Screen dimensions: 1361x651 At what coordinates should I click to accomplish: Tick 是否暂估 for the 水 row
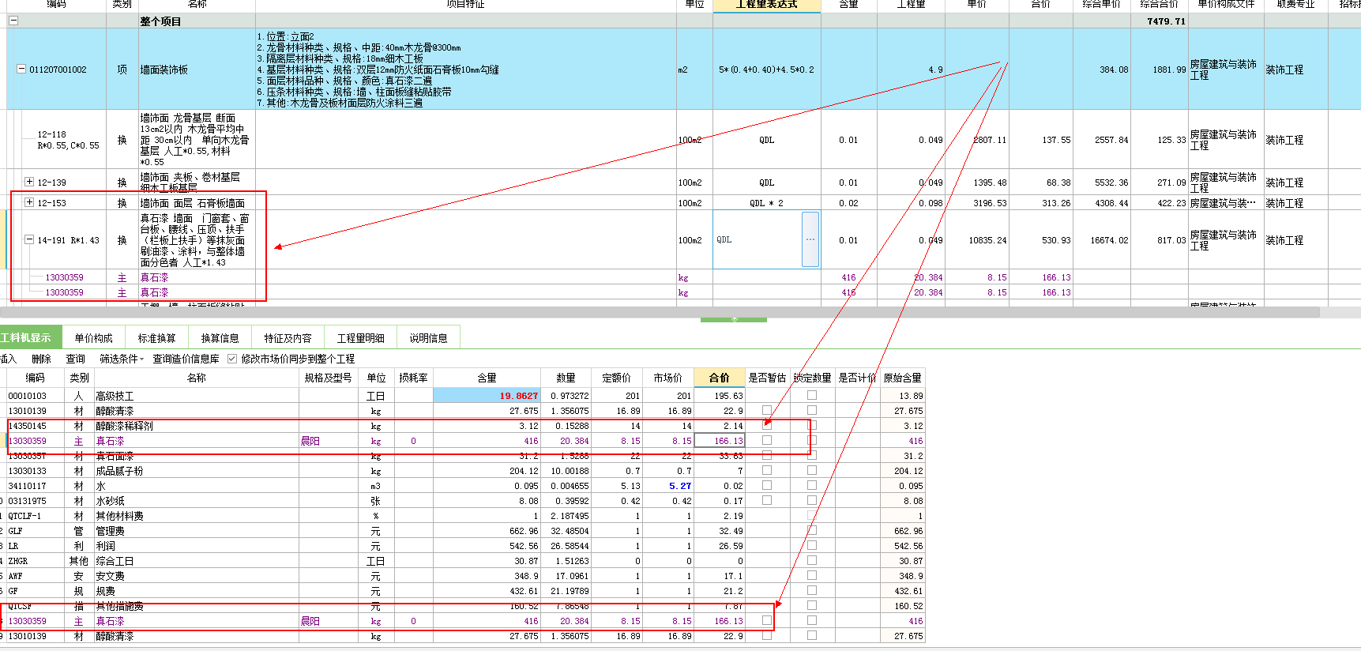767,485
